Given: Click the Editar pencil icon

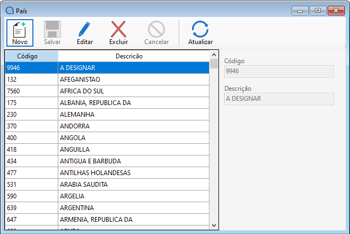Looking at the screenshot, I should (85, 29).
